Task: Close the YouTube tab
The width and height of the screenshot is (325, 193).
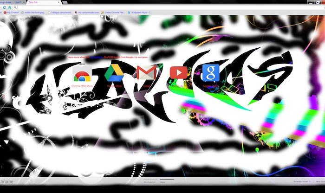Action: pos(24,2)
